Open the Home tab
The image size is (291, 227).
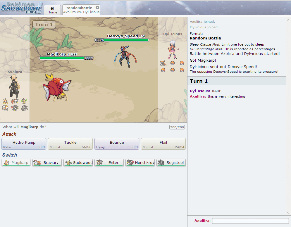(52, 10)
